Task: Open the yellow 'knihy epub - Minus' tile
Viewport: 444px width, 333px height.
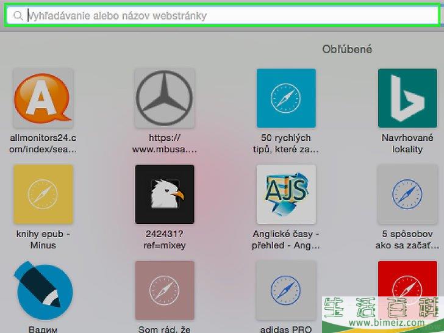Action: click(43, 194)
